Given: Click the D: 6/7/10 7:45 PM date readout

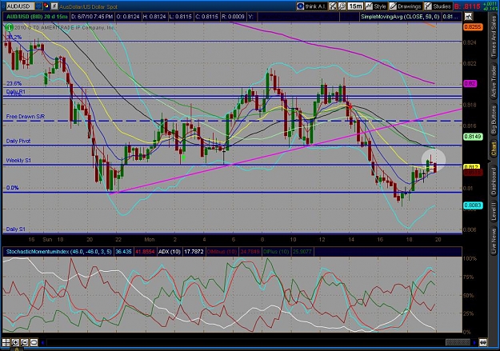Looking at the screenshot, I should [x=91, y=17].
